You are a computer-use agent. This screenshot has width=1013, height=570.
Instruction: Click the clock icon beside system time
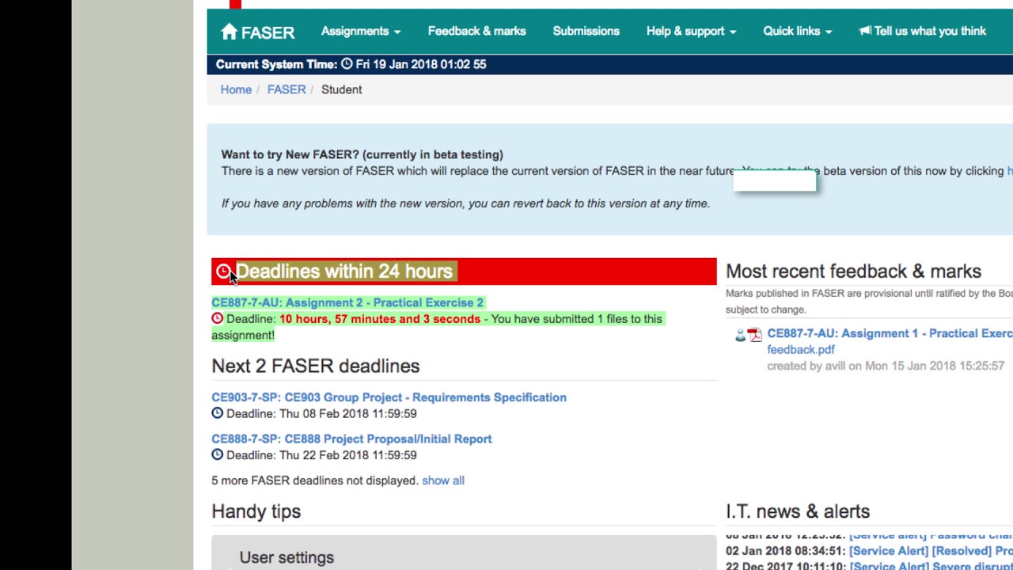coord(347,64)
